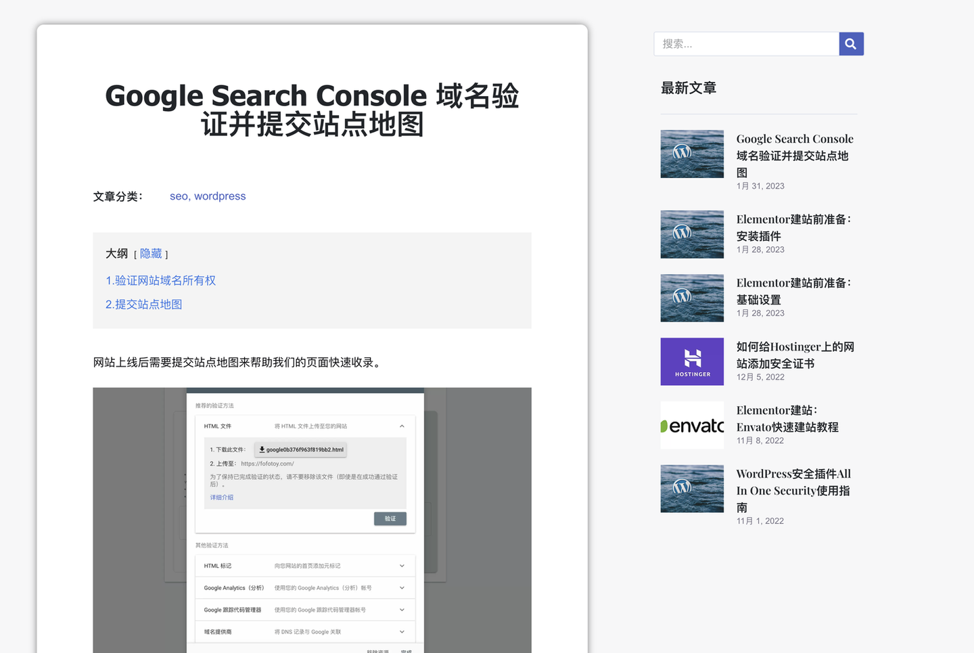
Task: Hide the outline via 隐藏 link
Action: point(151,254)
